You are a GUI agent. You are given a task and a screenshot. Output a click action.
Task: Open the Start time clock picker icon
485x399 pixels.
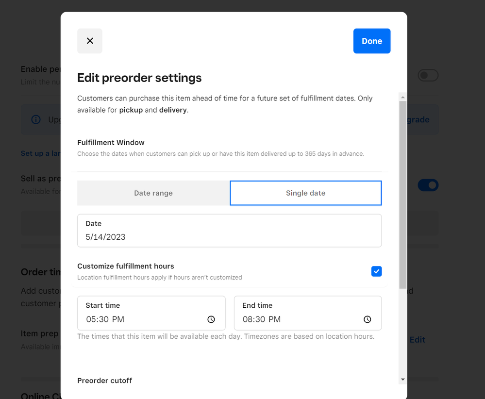tap(211, 319)
